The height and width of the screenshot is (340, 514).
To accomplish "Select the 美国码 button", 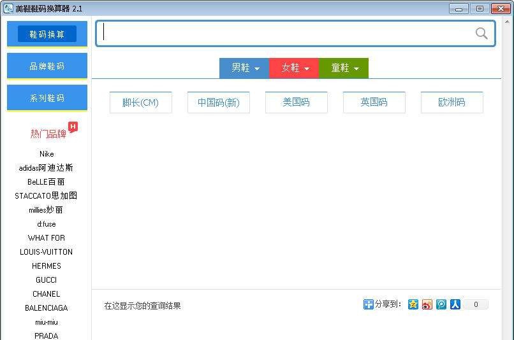I will (297, 103).
